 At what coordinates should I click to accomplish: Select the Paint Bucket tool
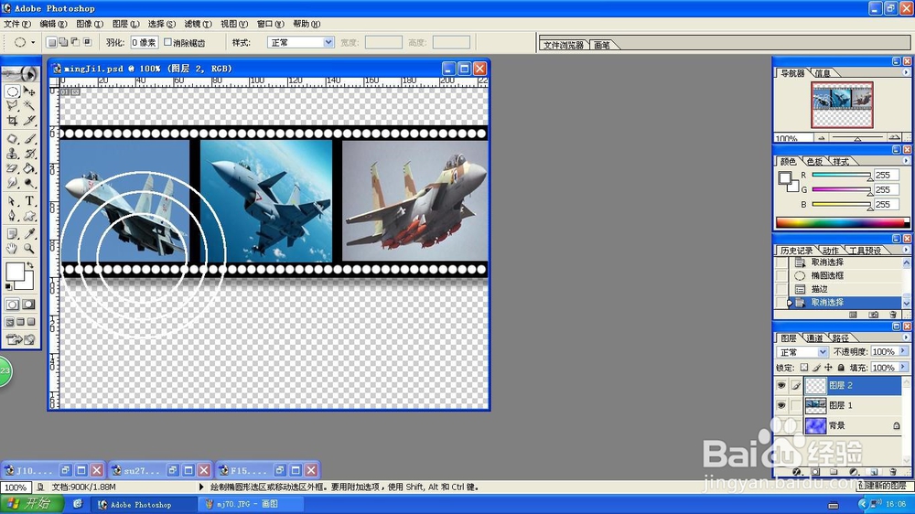click(x=29, y=168)
